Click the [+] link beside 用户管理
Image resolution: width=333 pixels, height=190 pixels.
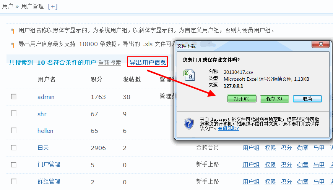(x=53, y=6)
